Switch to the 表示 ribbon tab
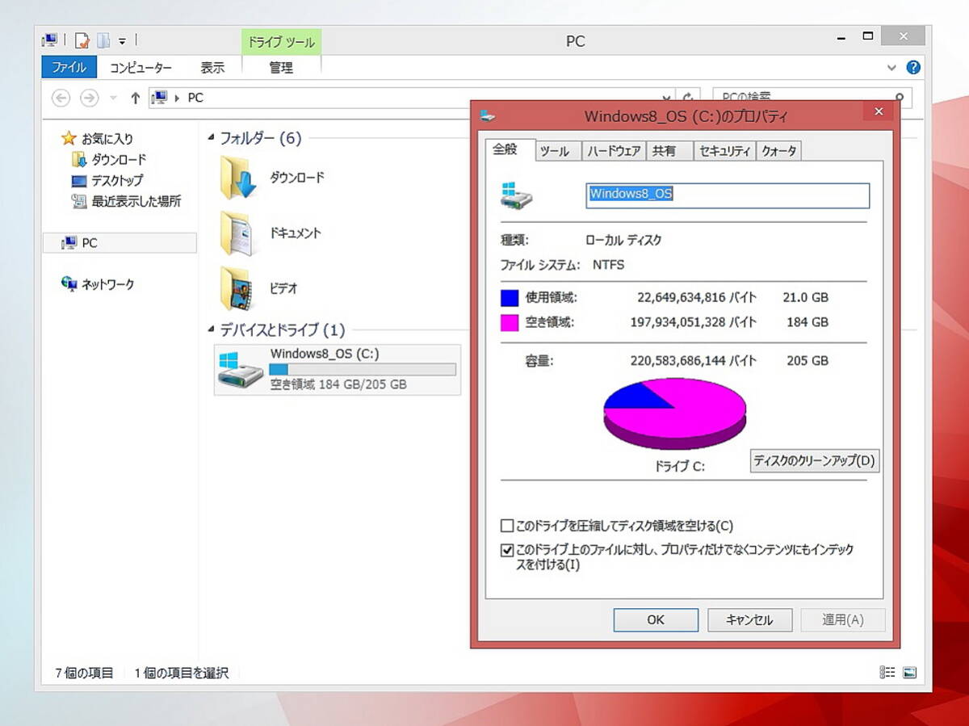The width and height of the screenshot is (969, 726). point(212,68)
